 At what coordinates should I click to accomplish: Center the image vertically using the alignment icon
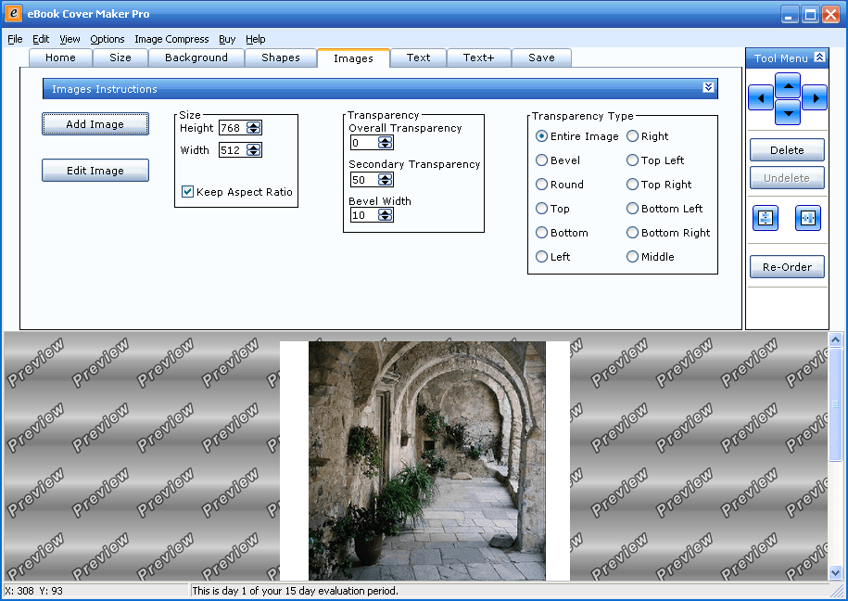point(765,218)
